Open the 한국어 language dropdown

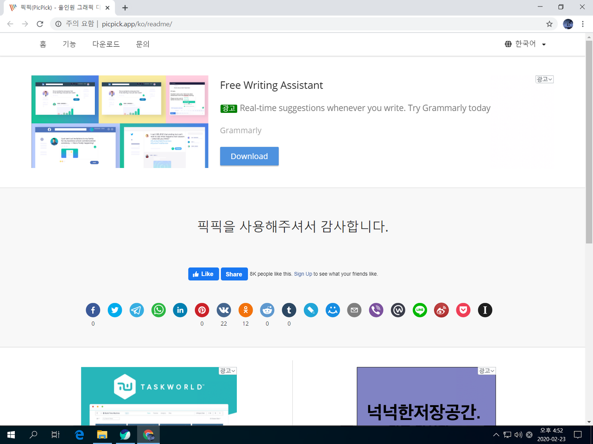[525, 44]
